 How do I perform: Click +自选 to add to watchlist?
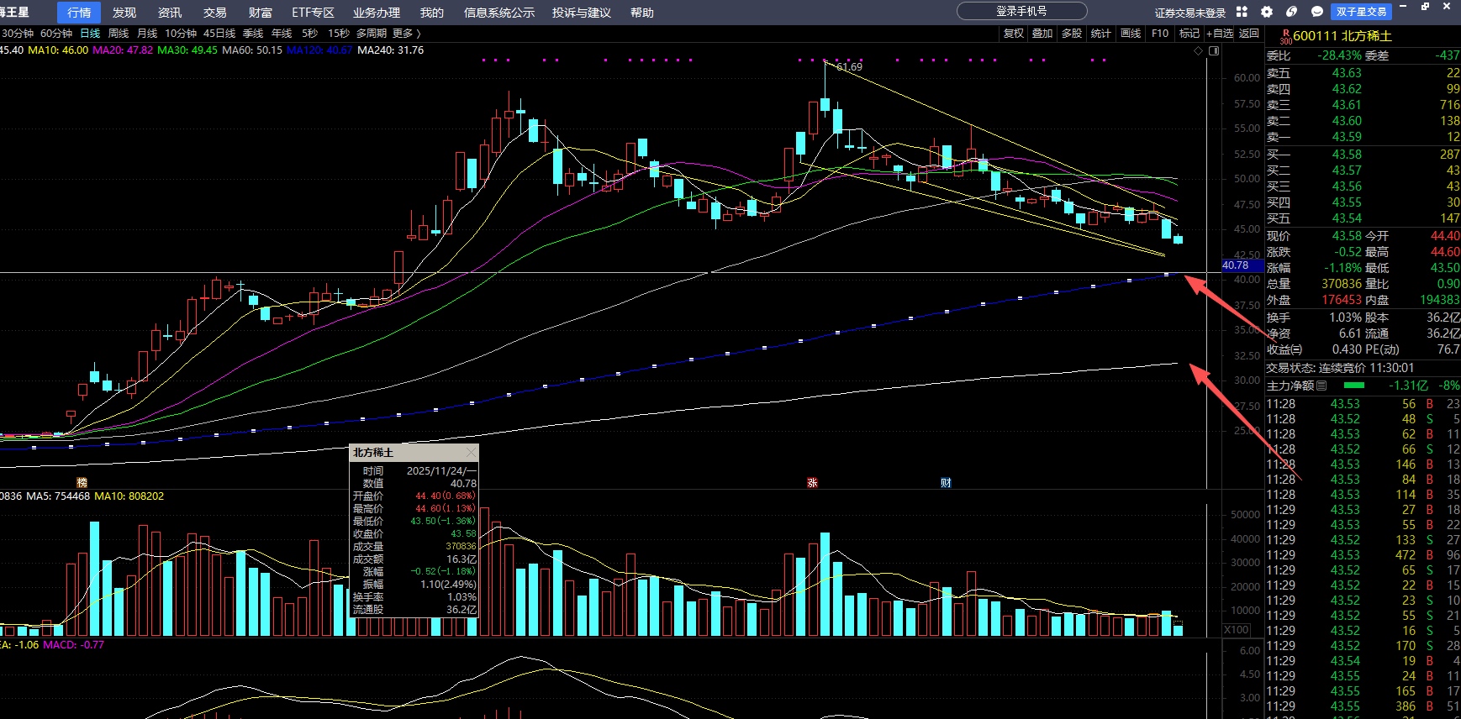[1220, 34]
